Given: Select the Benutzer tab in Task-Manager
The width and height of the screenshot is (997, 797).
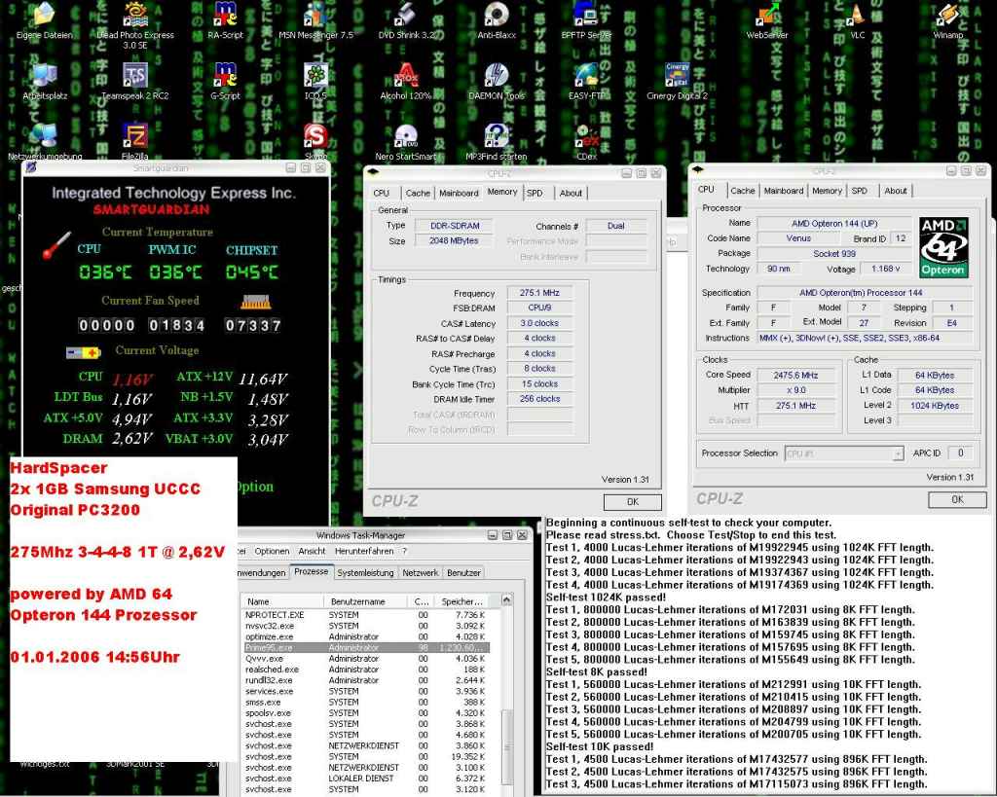Looking at the screenshot, I should click(x=463, y=572).
